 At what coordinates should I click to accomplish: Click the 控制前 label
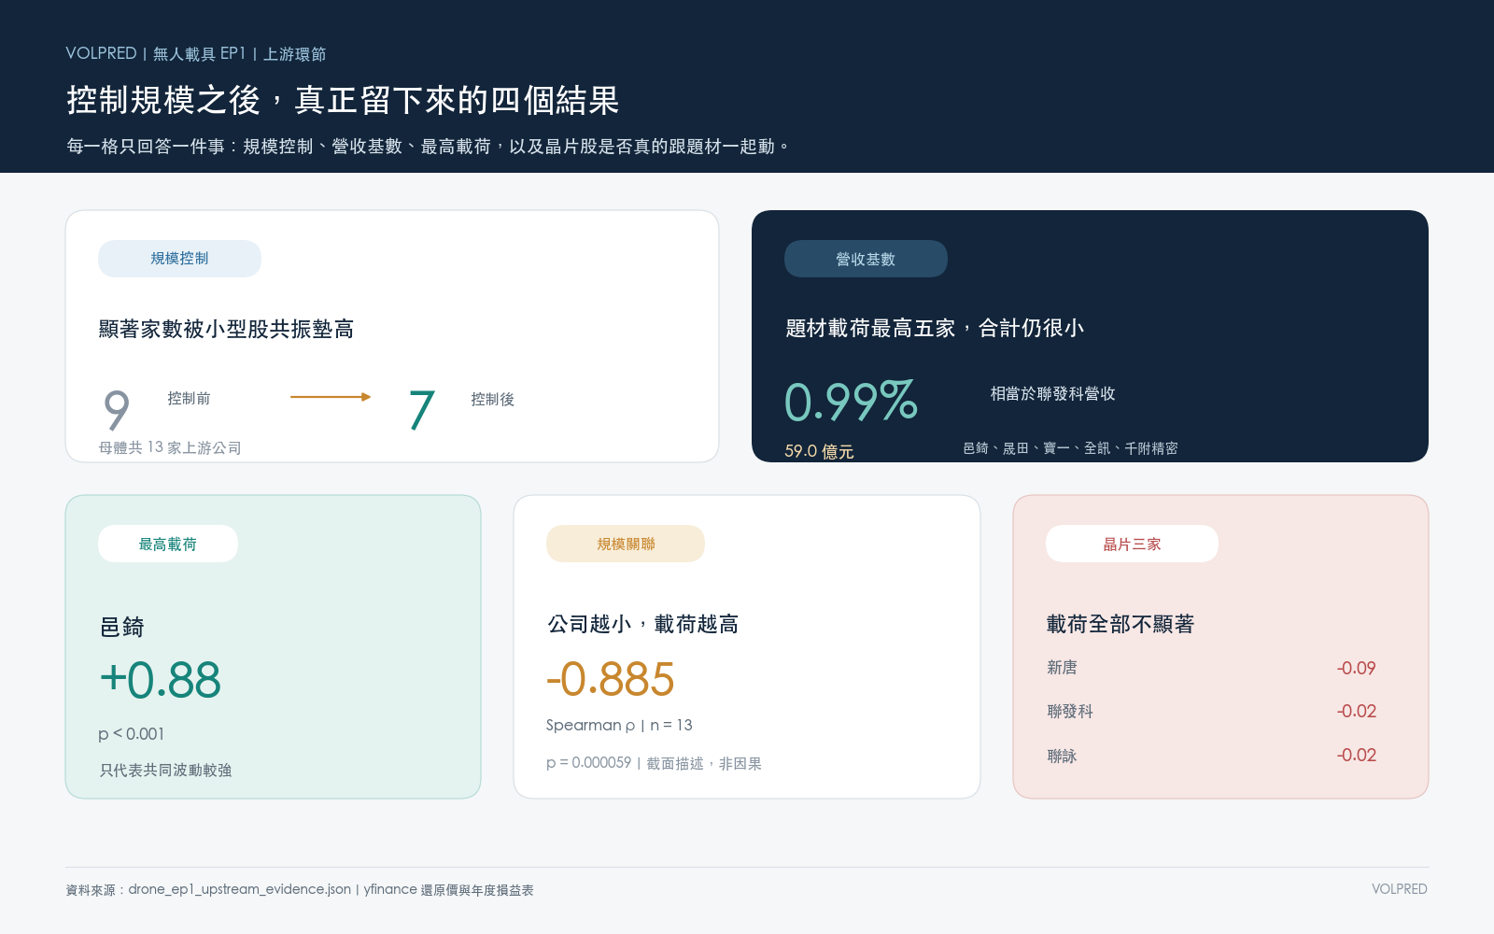pos(189,398)
